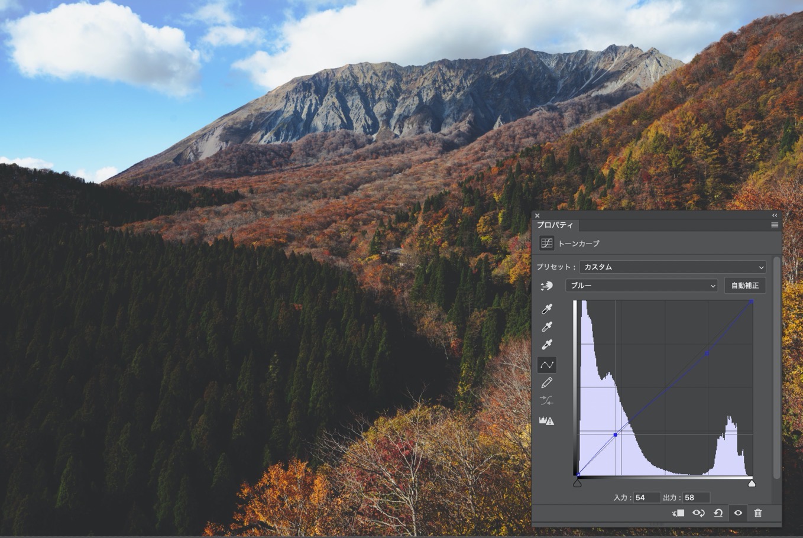
Task: Close the Properties panel
Action: [x=538, y=216]
